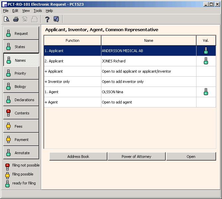Screen dimensions: 222x199
Task: Click 'Open to add applicant or applicant/inventor'
Action: point(136,71)
